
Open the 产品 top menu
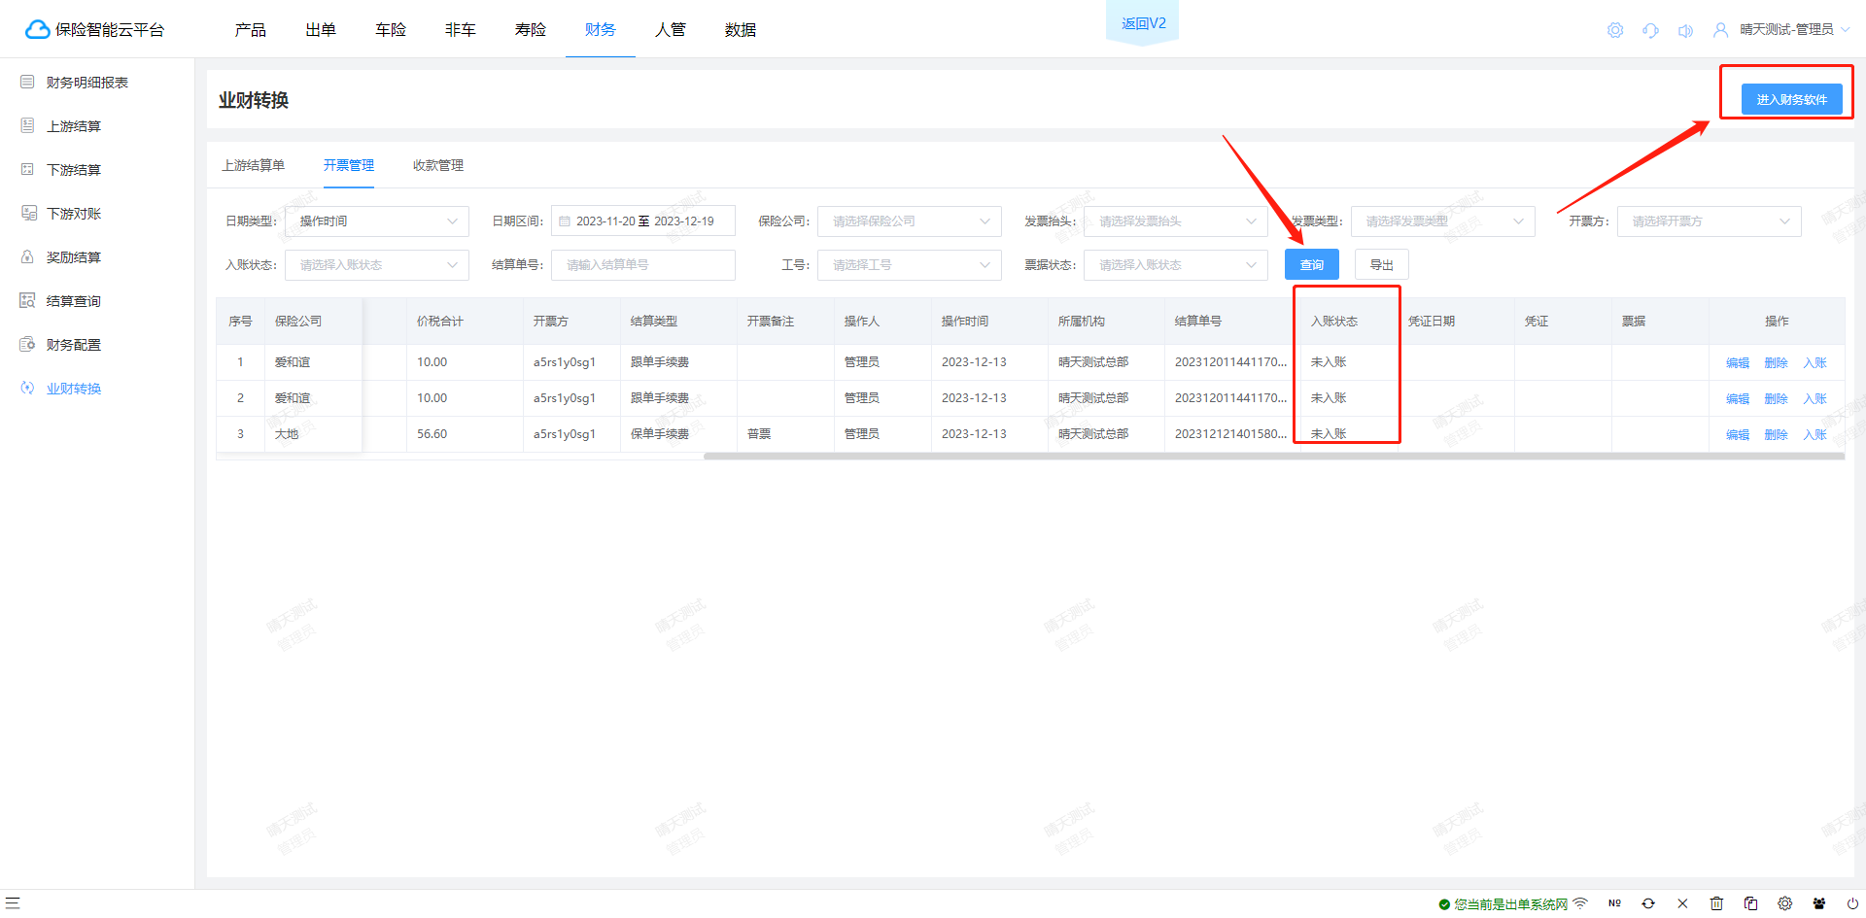[251, 30]
